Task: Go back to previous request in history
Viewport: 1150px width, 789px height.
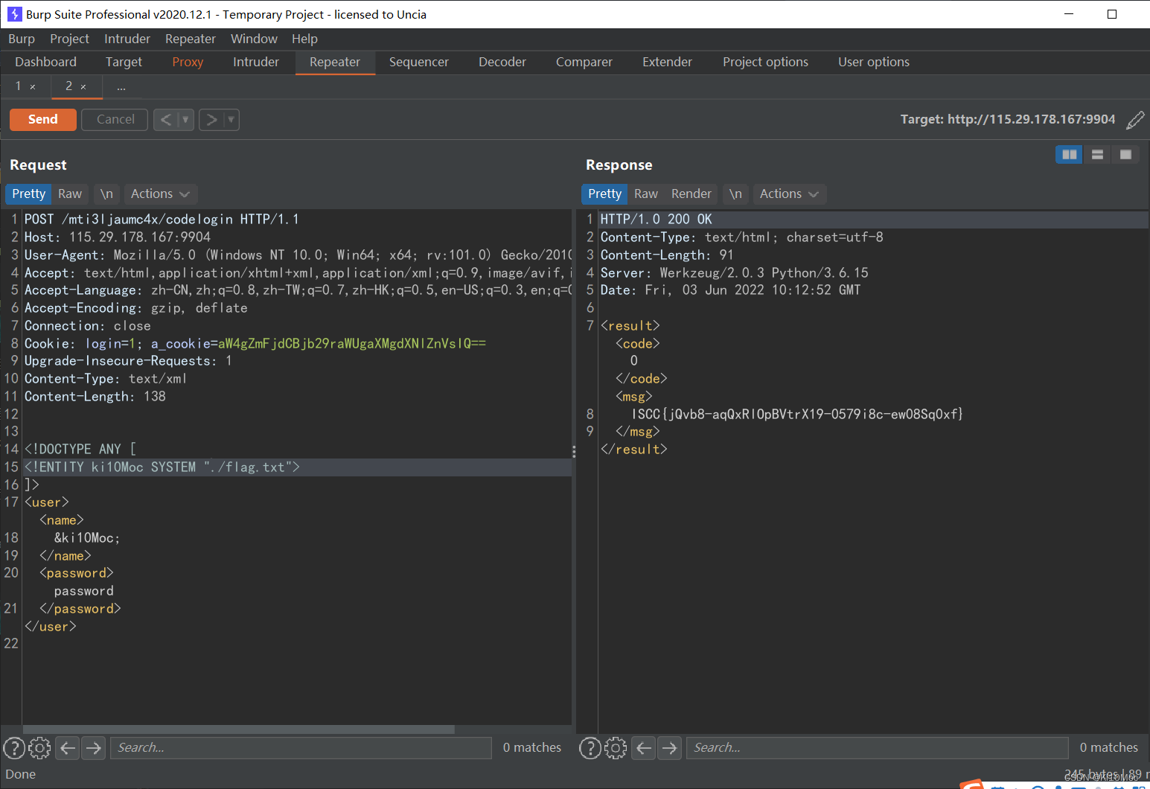Action: (166, 120)
